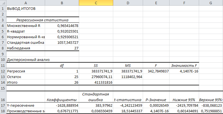This screenshot has width=223, height=114.
Task: Select column F header
Action: (x=184, y=3)
